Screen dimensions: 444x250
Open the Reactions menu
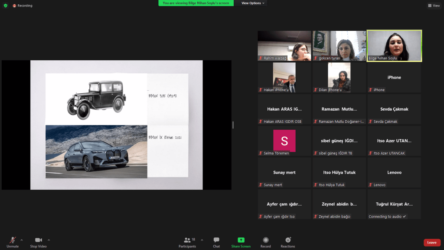pyautogui.click(x=287, y=241)
